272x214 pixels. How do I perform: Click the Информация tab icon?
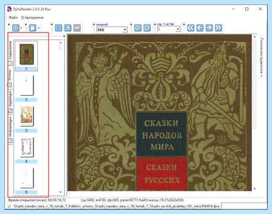pos(10,141)
